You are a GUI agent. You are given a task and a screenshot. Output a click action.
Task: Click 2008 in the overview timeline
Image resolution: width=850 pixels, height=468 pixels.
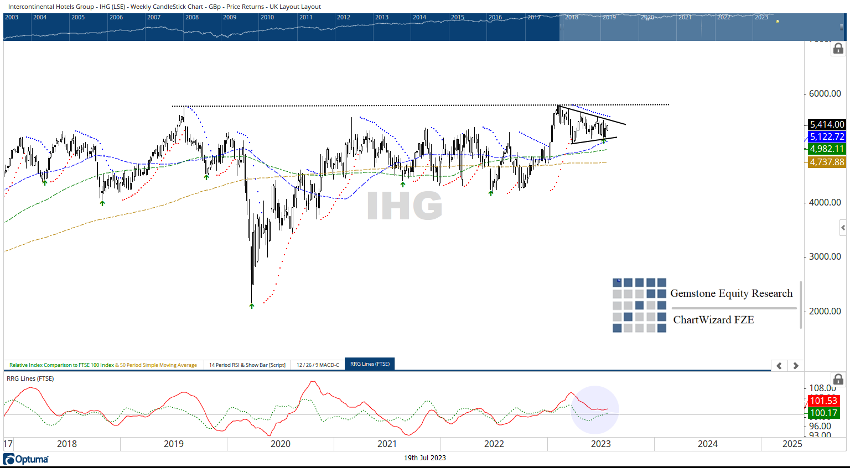click(192, 17)
